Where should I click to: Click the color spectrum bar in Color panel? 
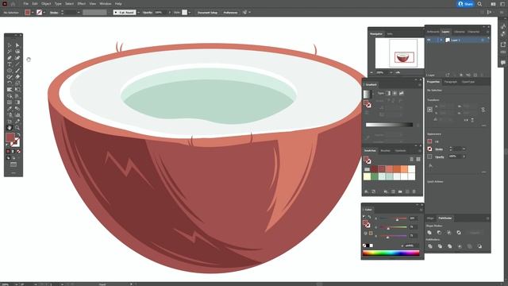(391, 253)
